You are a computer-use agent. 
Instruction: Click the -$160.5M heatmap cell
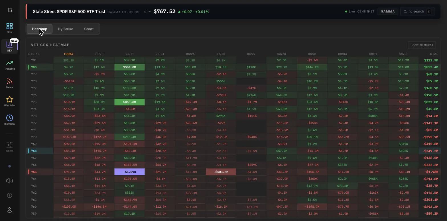pos(129,165)
